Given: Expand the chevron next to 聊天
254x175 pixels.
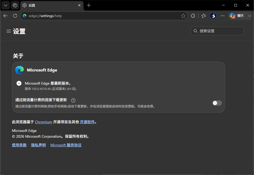Looking at the screenshot, I should click(x=250, y=16).
